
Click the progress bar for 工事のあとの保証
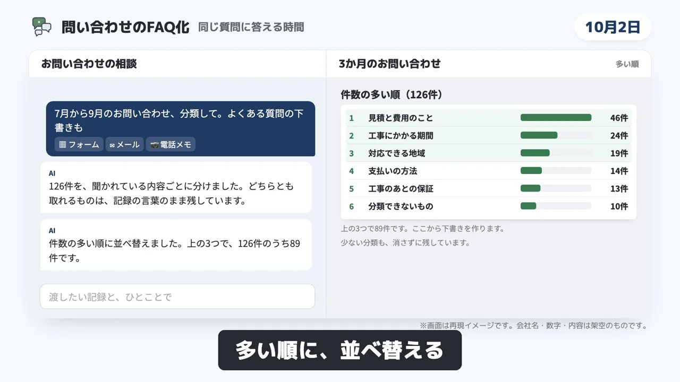click(556, 188)
